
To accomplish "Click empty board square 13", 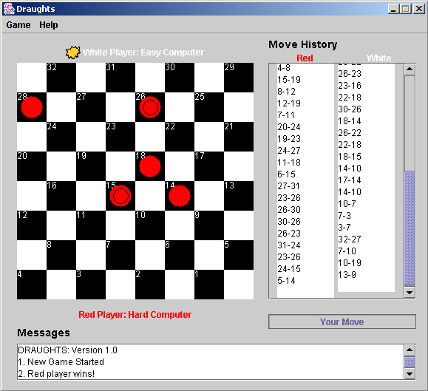I will (x=239, y=196).
